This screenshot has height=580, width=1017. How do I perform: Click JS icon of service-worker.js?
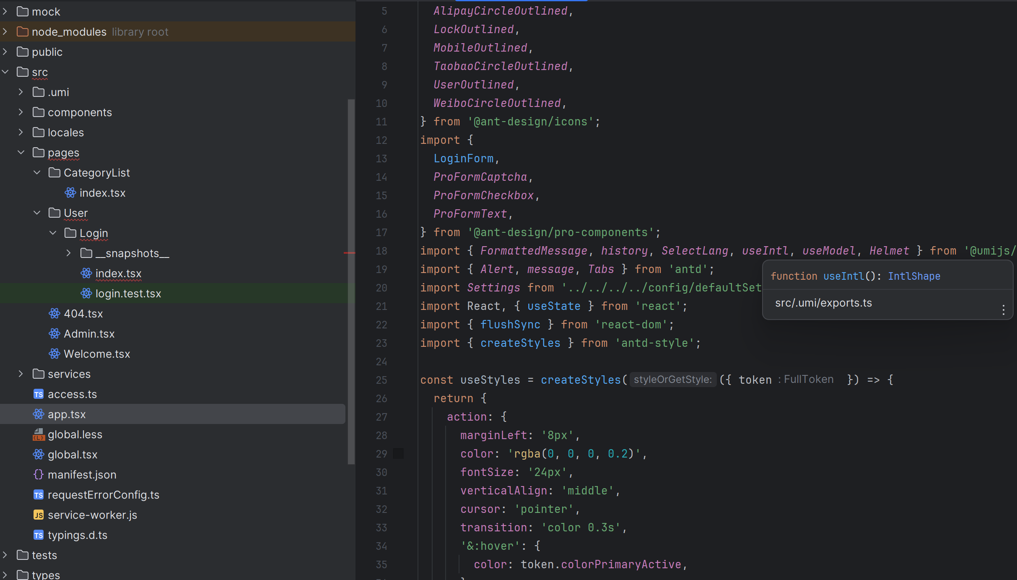tap(39, 515)
